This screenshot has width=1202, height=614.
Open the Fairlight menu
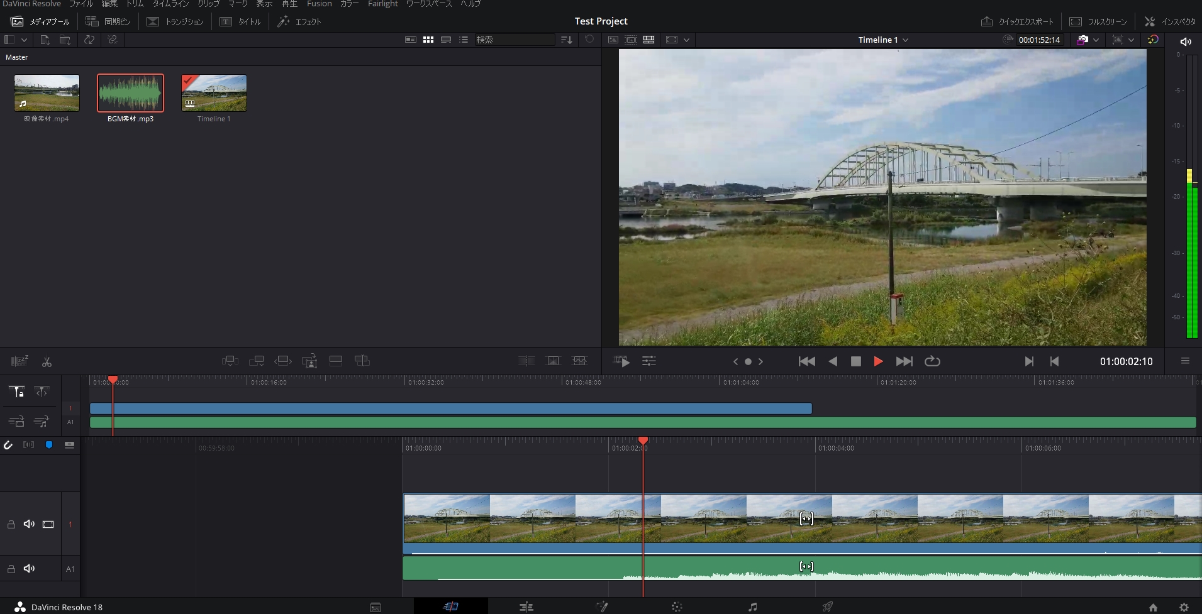383,4
